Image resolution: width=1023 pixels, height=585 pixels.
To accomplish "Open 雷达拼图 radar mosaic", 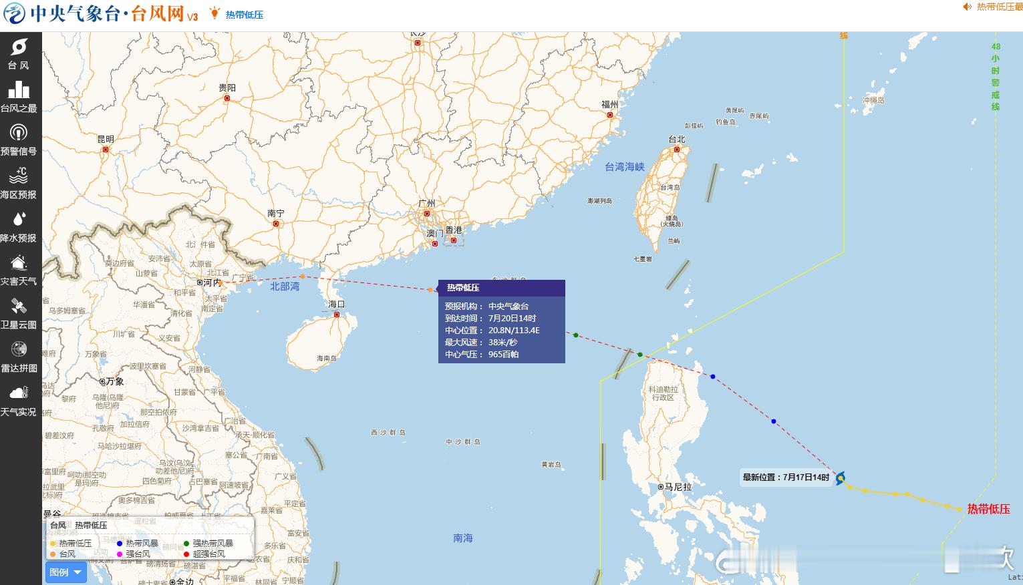I will coord(19,357).
